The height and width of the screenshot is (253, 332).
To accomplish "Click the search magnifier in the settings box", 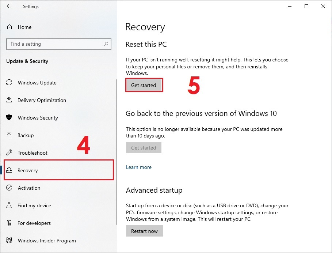I will click(x=106, y=44).
